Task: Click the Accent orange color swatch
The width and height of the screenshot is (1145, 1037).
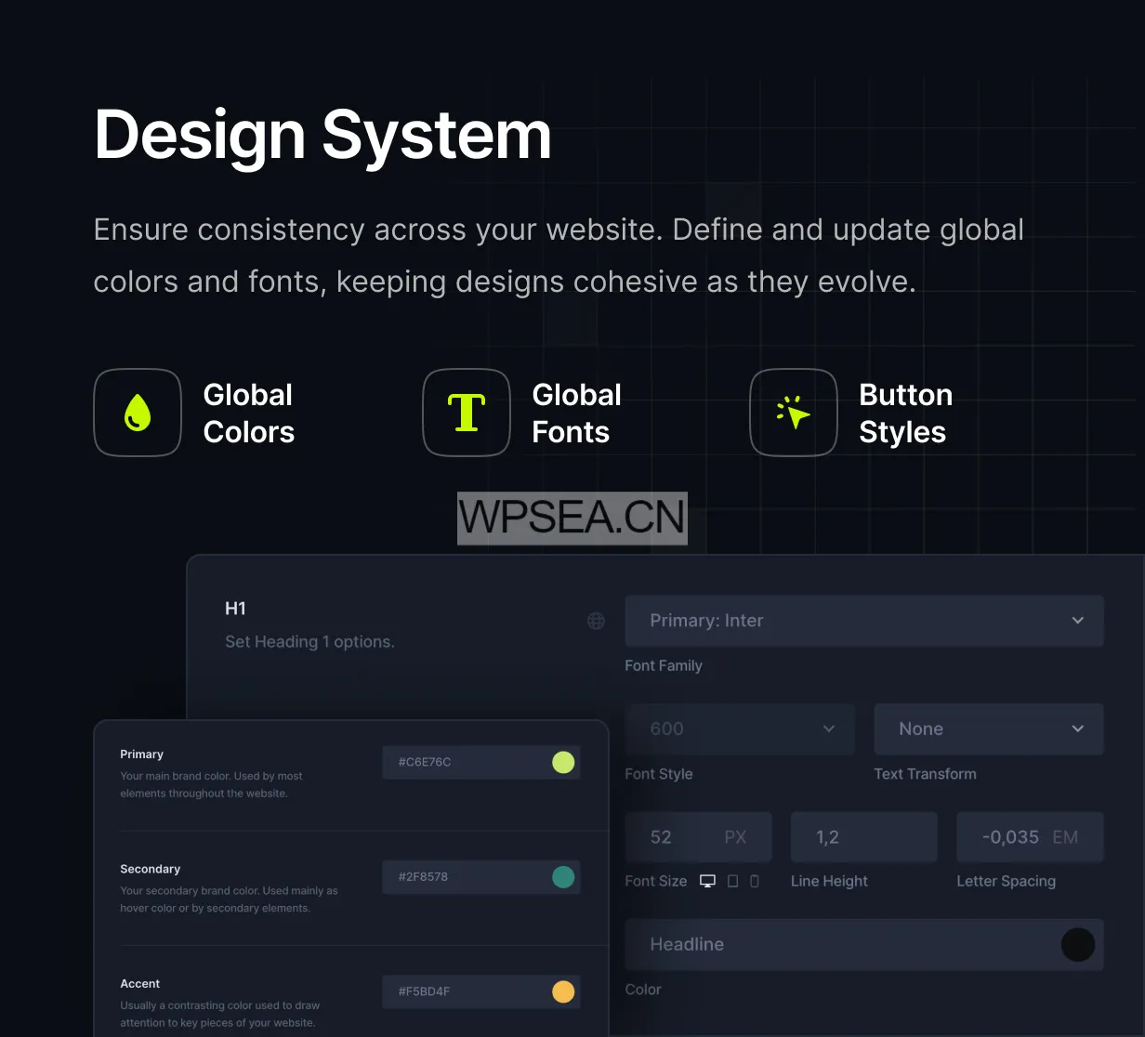Action: tap(563, 991)
